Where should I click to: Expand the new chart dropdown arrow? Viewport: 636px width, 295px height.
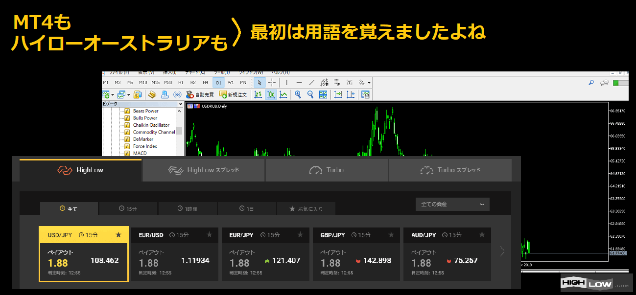click(x=113, y=95)
